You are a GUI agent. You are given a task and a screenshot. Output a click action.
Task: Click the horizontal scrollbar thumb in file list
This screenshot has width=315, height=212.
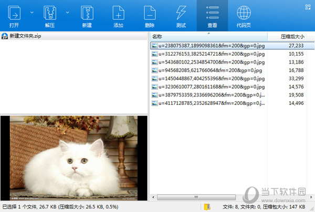pos(196,197)
